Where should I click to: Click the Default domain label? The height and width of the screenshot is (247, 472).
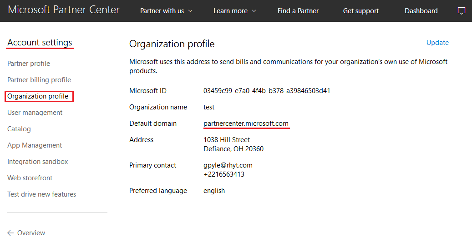click(153, 123)
